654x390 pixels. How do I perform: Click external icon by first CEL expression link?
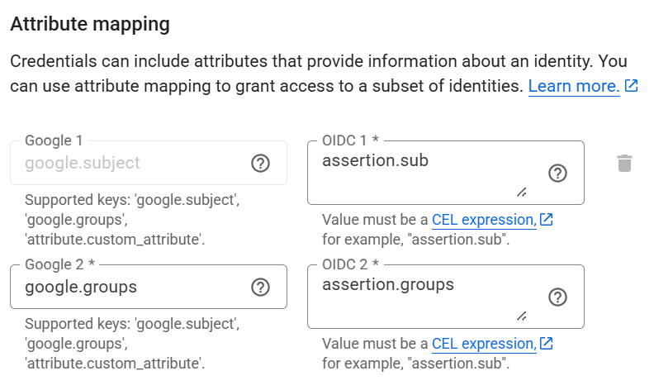[546, 220]
